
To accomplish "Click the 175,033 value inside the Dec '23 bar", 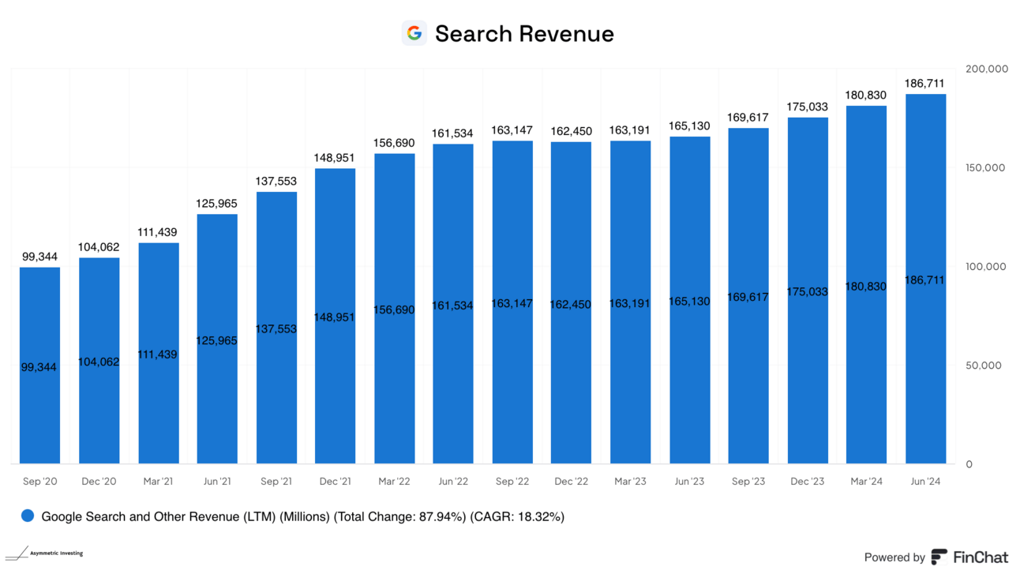I will 808,291.
